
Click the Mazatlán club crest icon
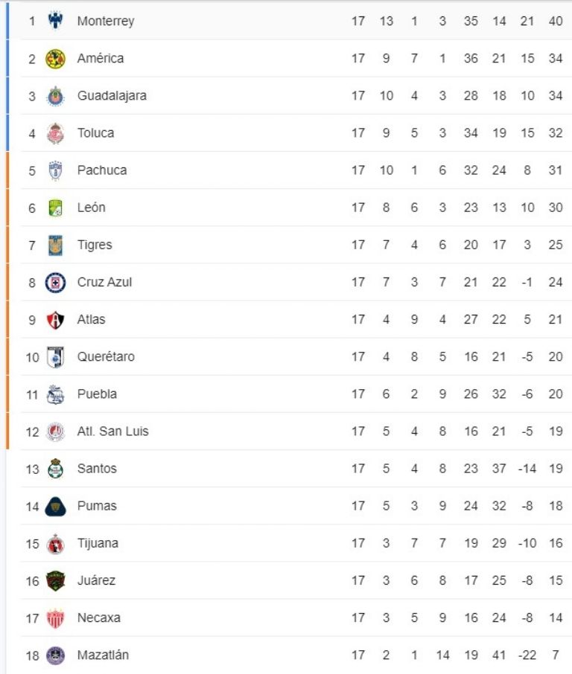(55, 655)
